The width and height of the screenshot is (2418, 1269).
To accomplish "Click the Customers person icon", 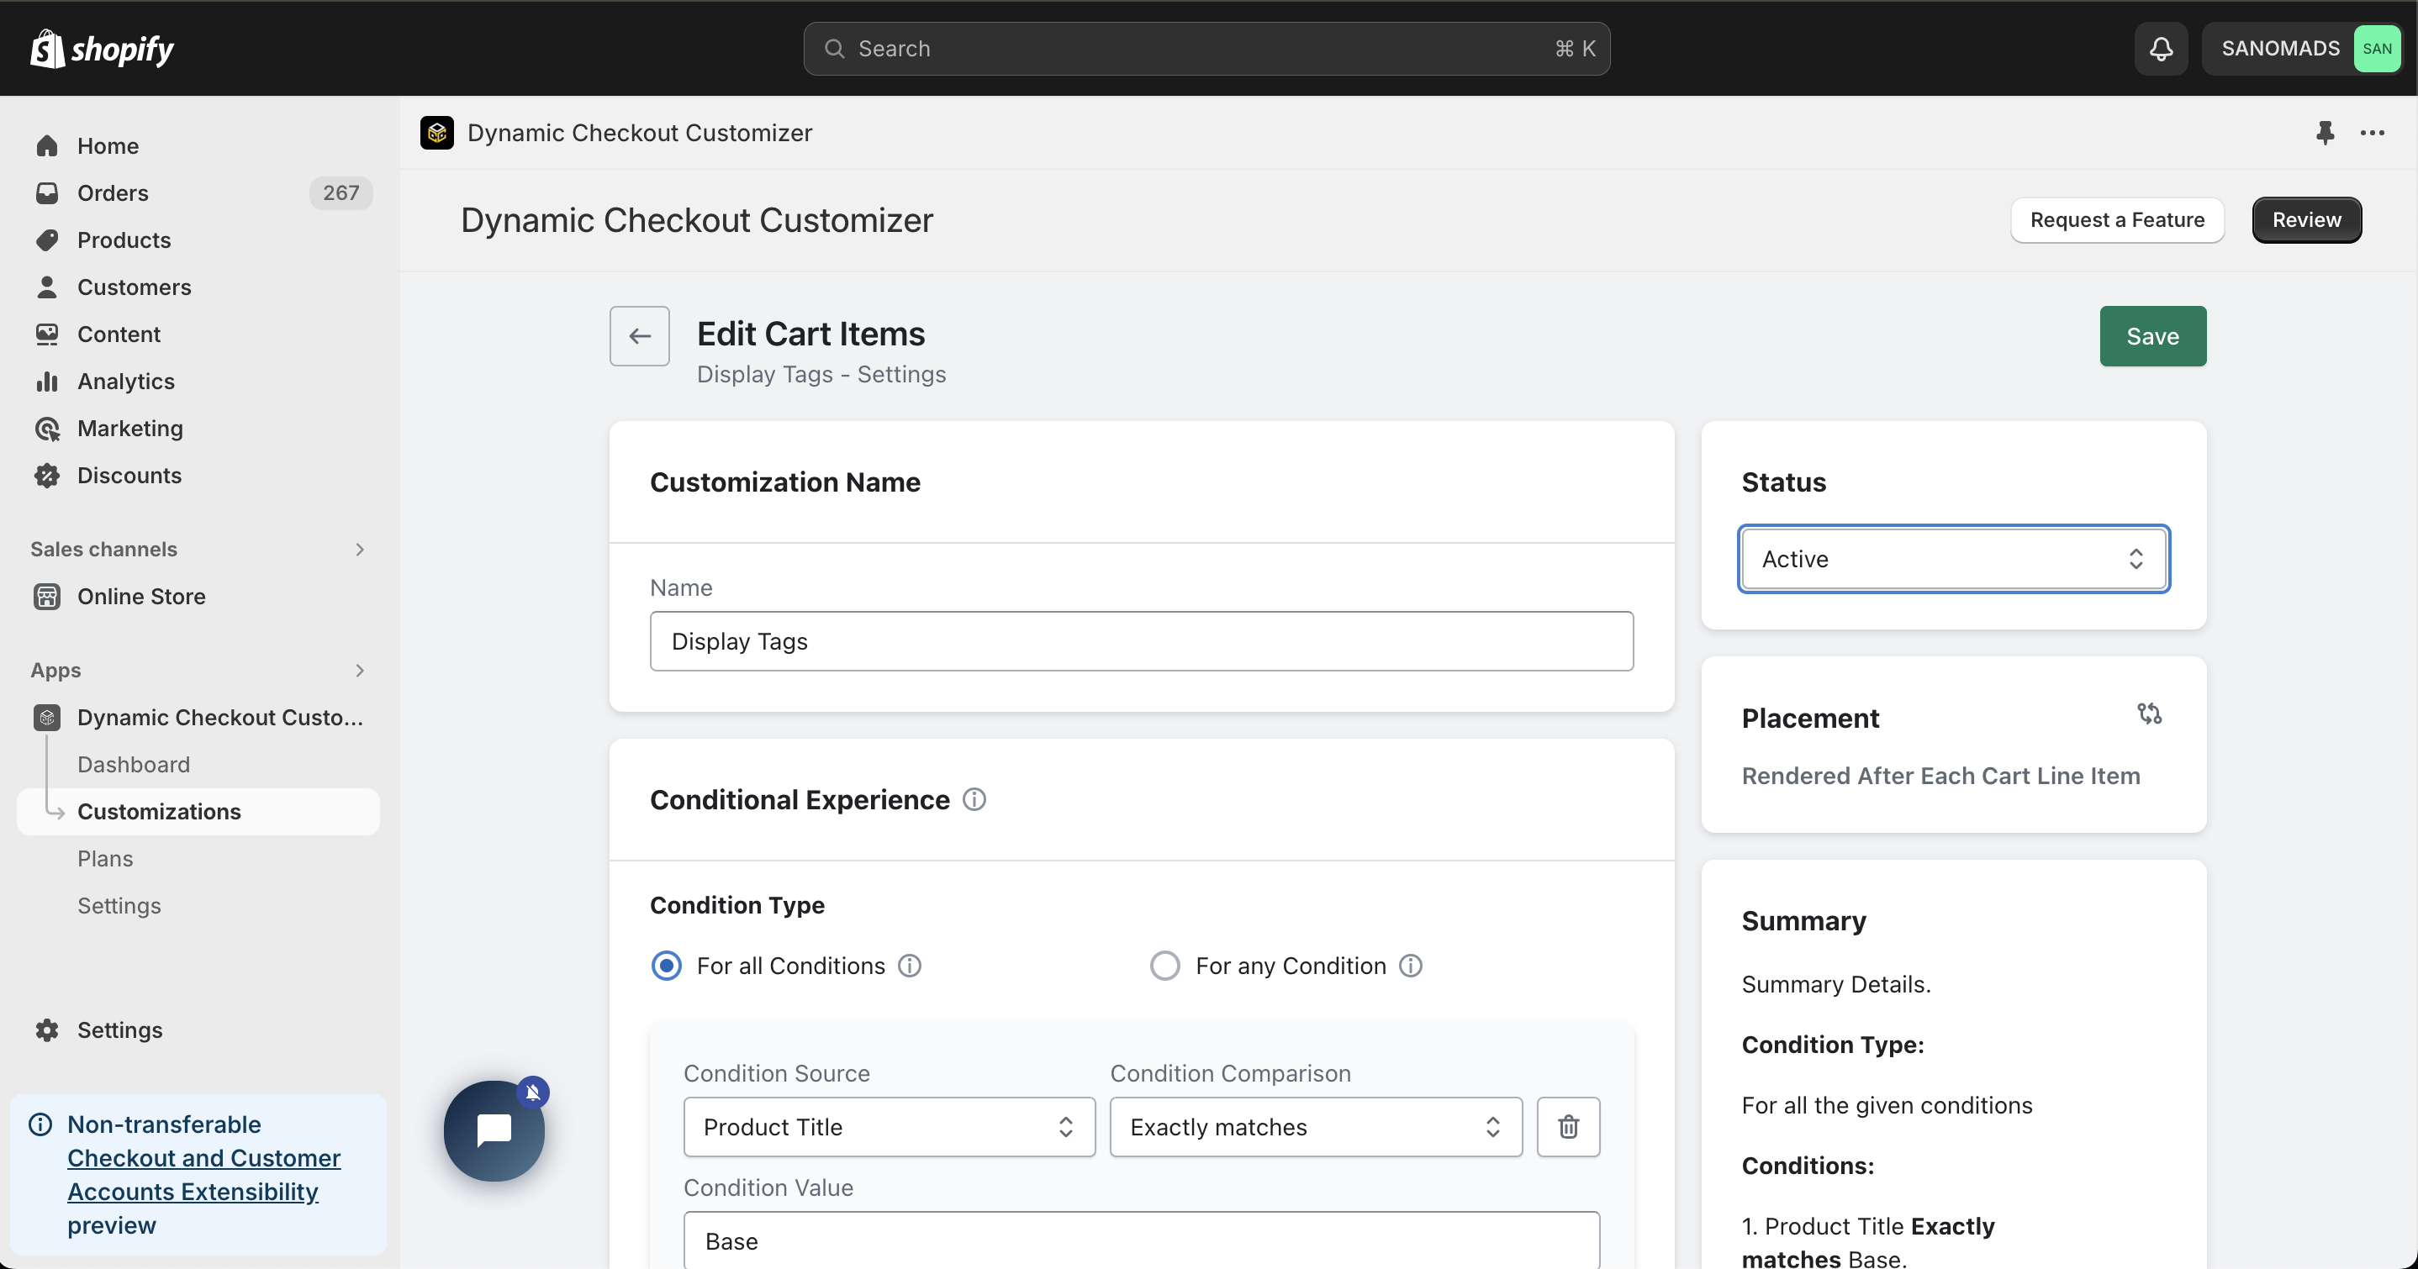I will click(47, 287).
